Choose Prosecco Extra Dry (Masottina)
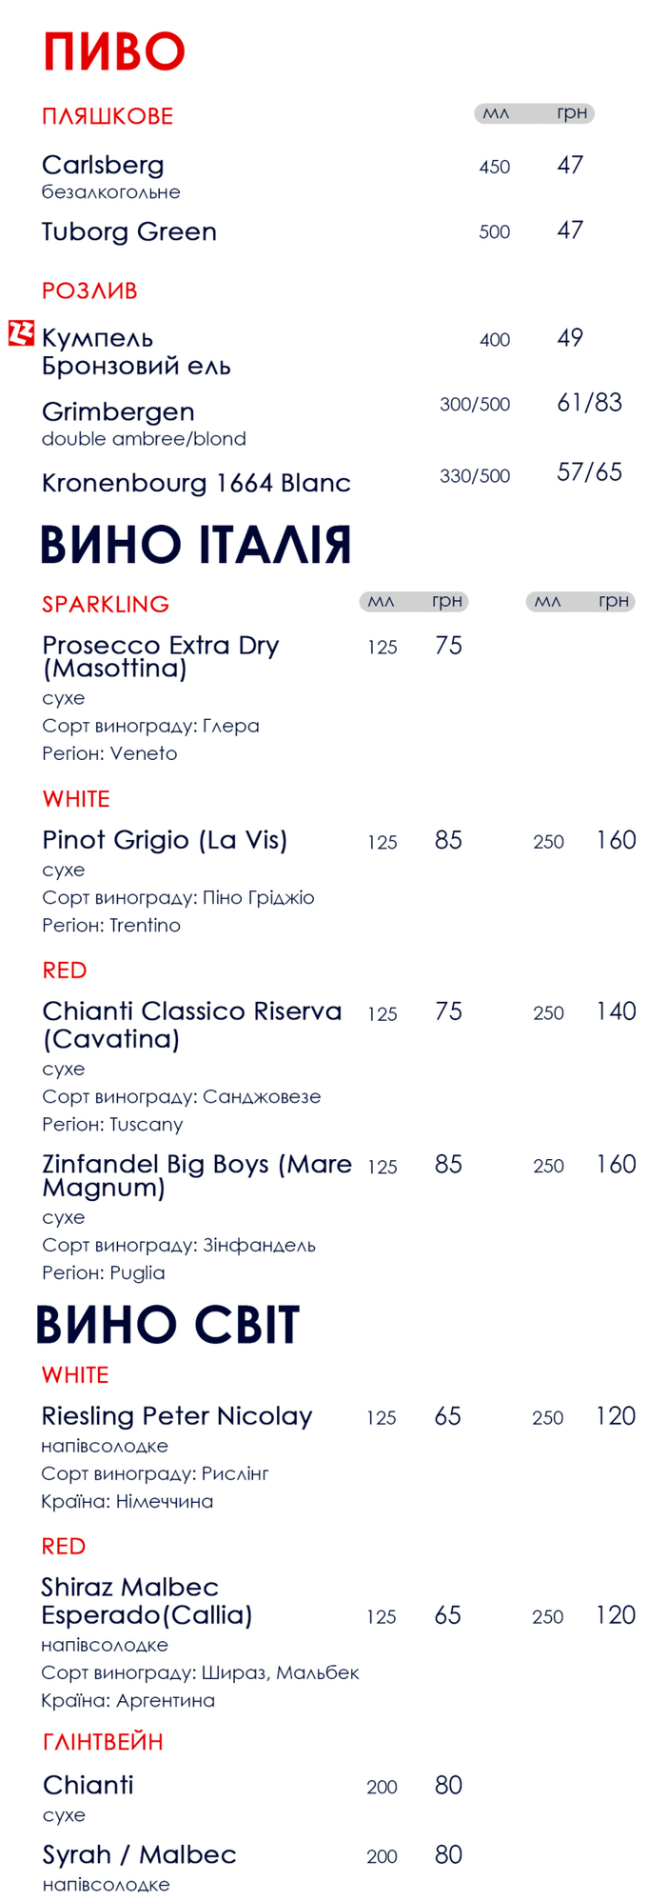The height and width of the screenshot is (1901, 668). [161, 656]
